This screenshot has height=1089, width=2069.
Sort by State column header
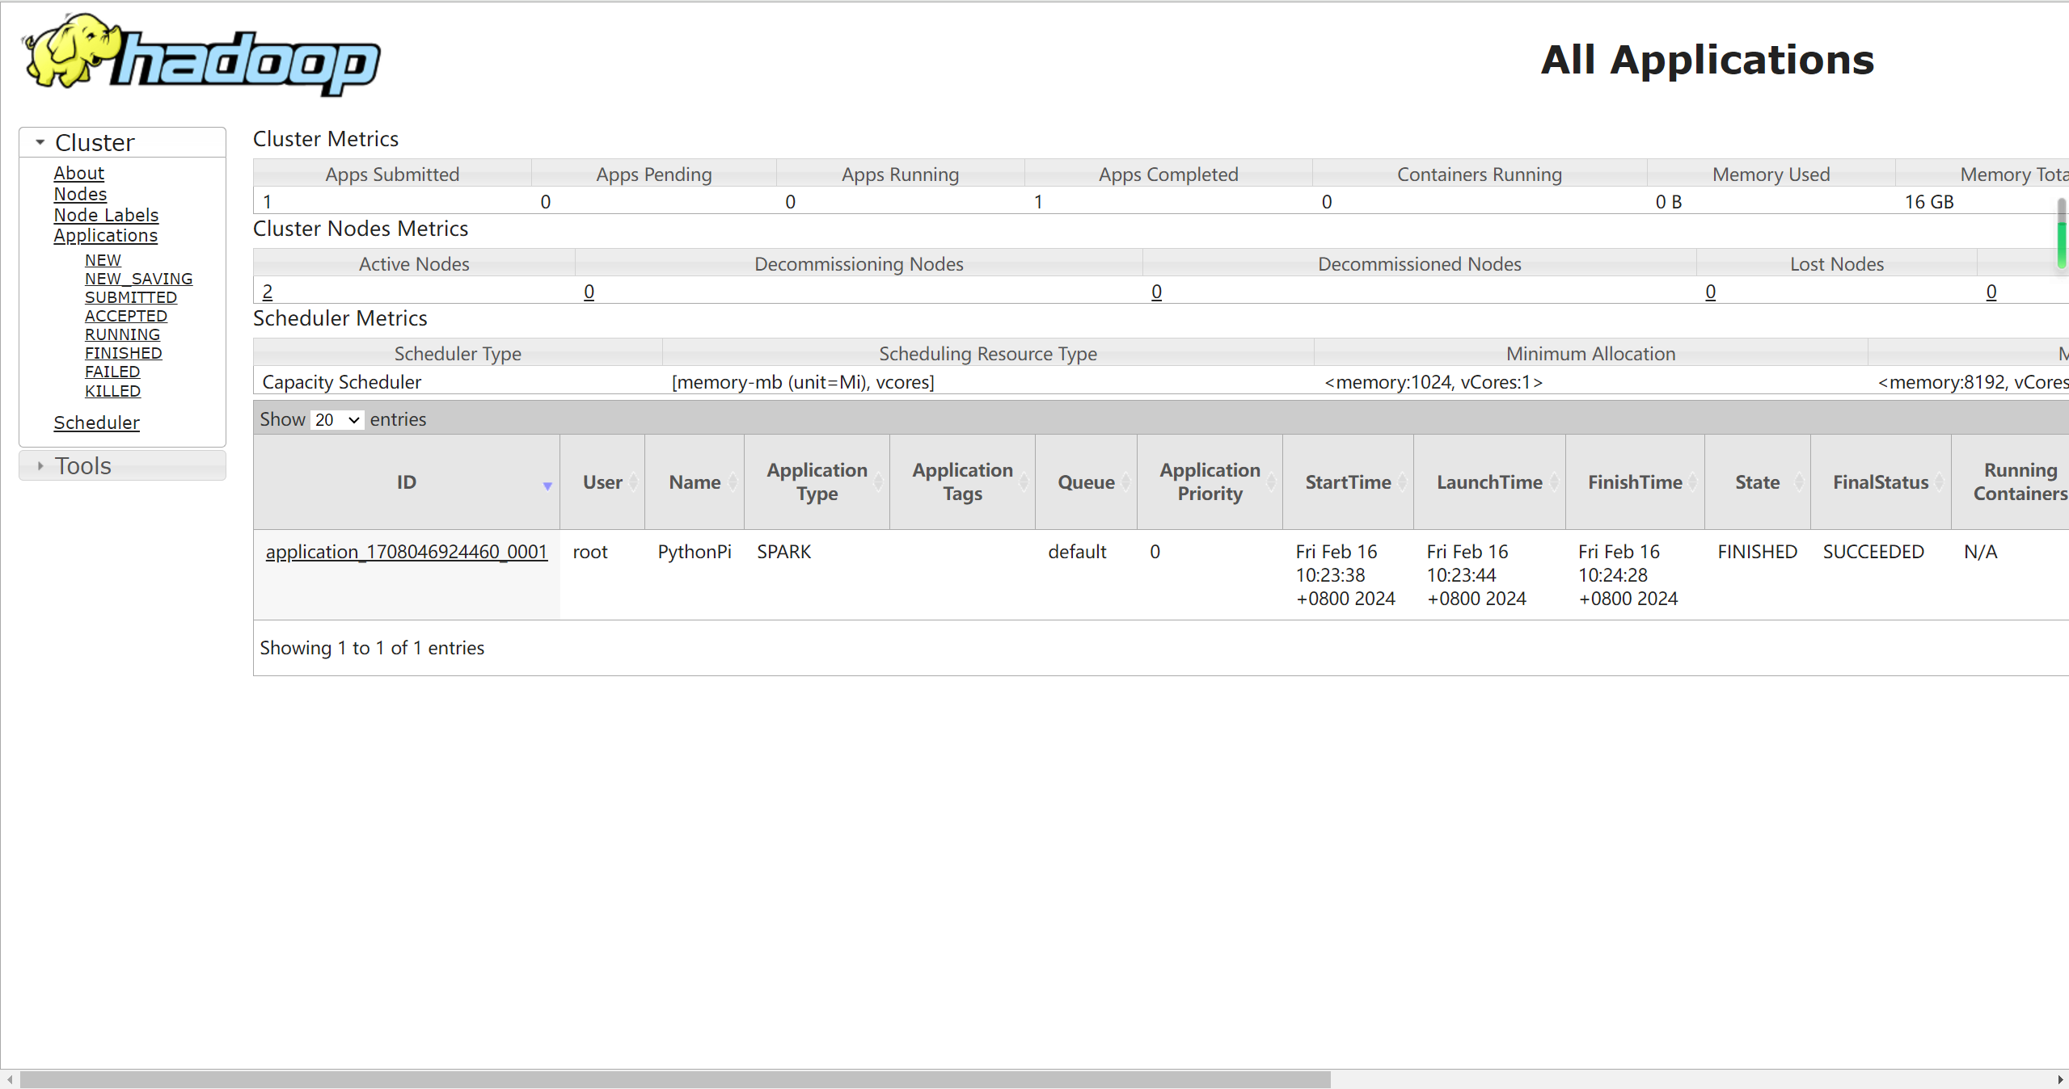(x=1757, y=482)
